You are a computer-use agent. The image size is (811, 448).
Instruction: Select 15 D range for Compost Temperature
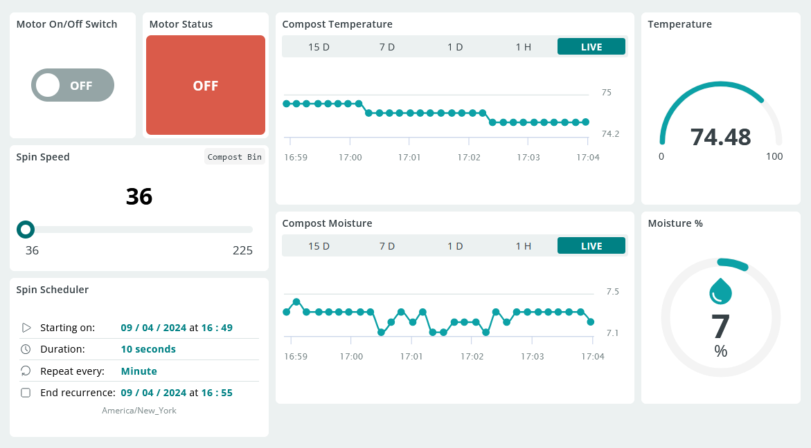pyautogui.click(x=319, y=47)
